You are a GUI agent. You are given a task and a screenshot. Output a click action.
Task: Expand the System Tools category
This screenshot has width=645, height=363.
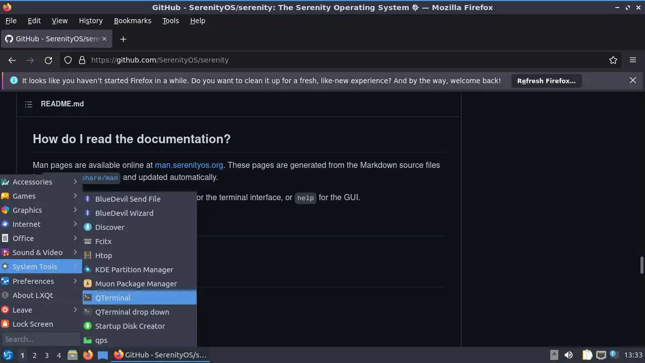tap(41, 266)
